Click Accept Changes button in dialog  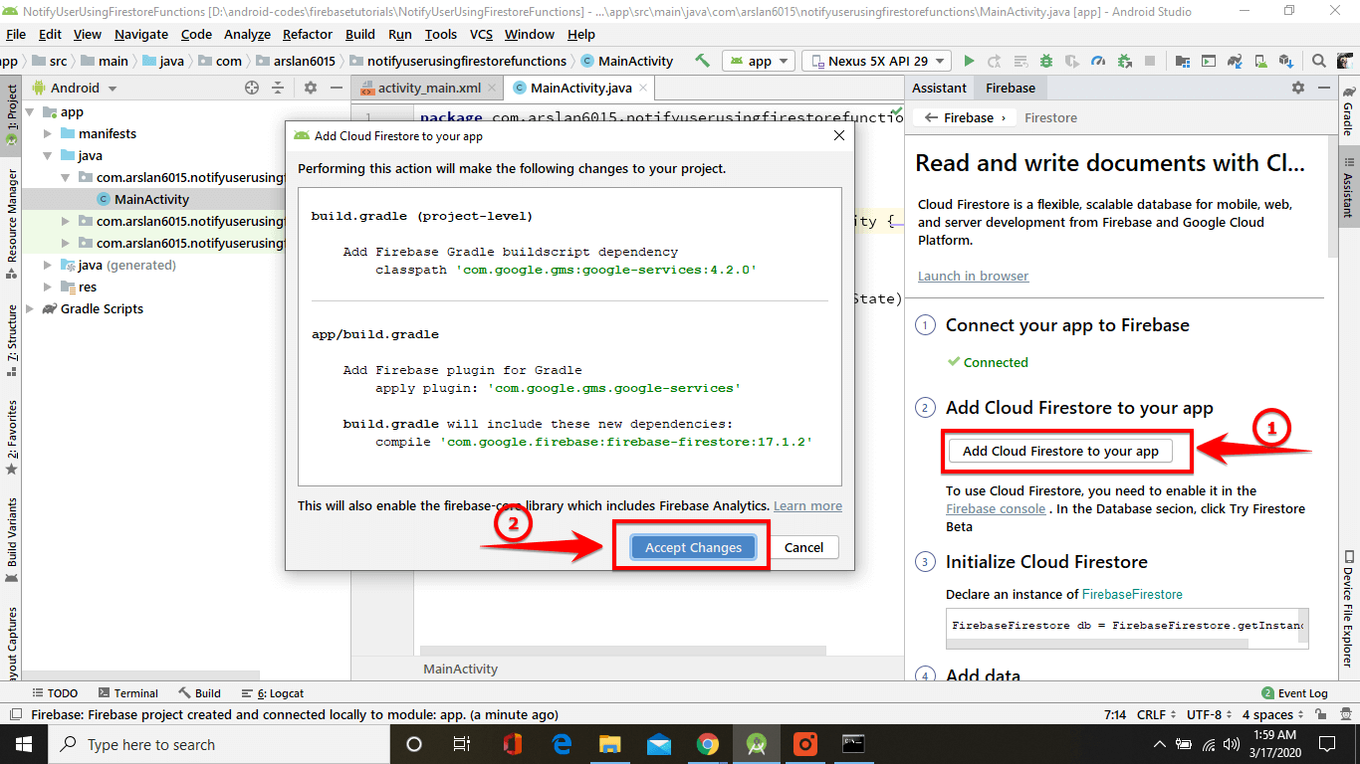693,547
